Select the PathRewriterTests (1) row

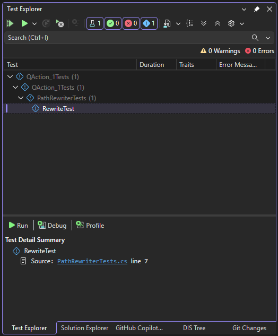tap(139, 98)
